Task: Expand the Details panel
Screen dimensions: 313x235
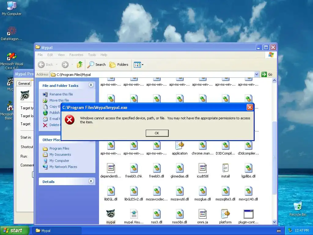Action: [91, 181]
